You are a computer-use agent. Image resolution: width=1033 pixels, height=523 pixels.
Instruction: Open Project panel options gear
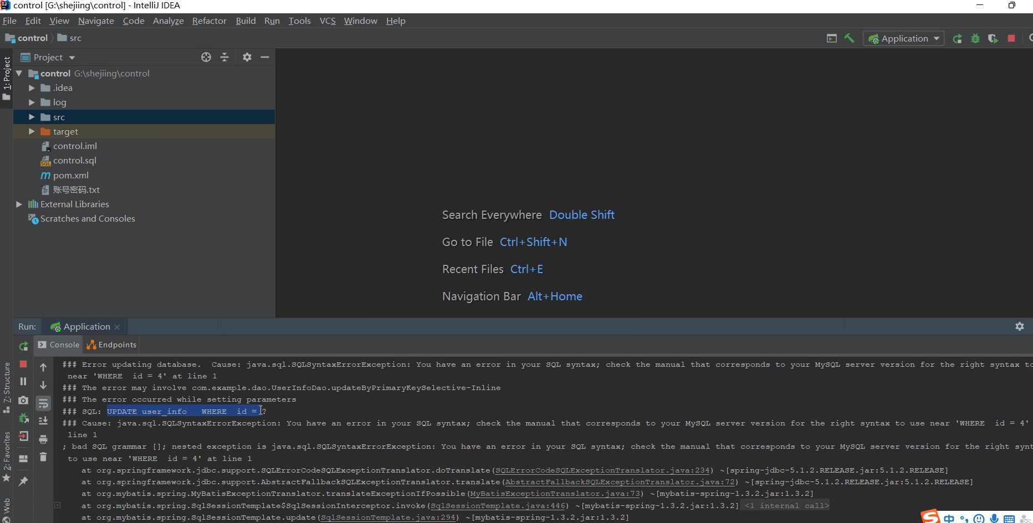click(x=247, y=57)
